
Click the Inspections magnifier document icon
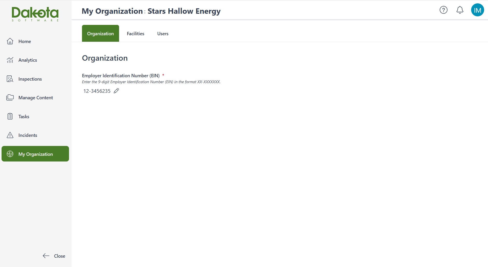point(10,79)
